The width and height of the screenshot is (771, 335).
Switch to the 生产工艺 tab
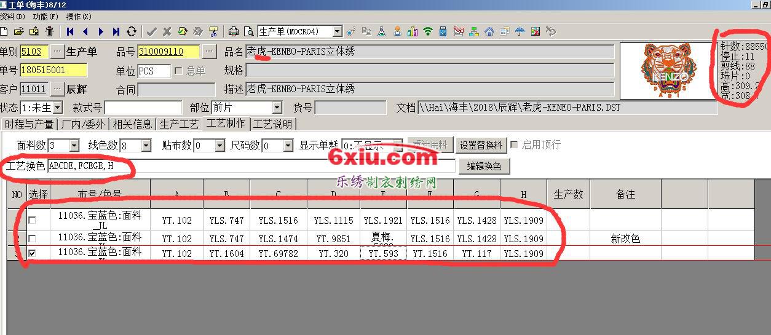(x=179, y=124)
